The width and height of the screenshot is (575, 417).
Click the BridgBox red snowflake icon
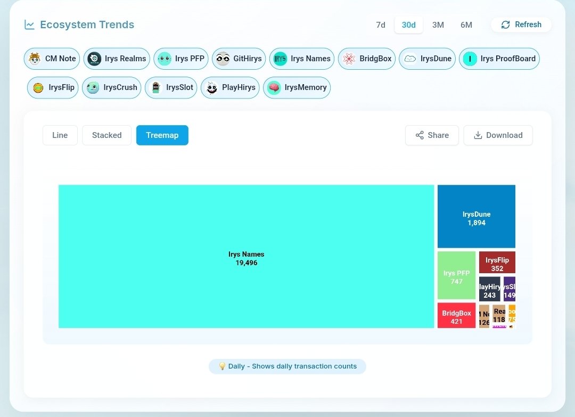(349, 59)
